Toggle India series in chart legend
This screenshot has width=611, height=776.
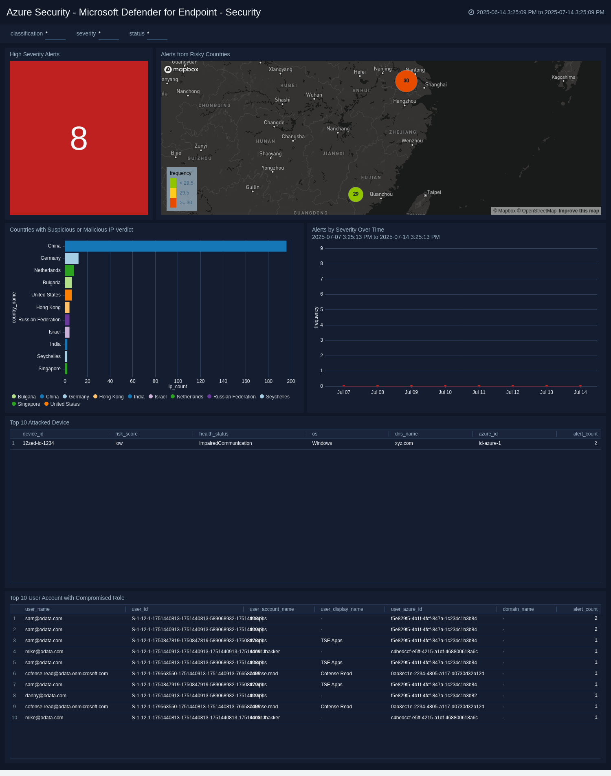coord(136,397)
